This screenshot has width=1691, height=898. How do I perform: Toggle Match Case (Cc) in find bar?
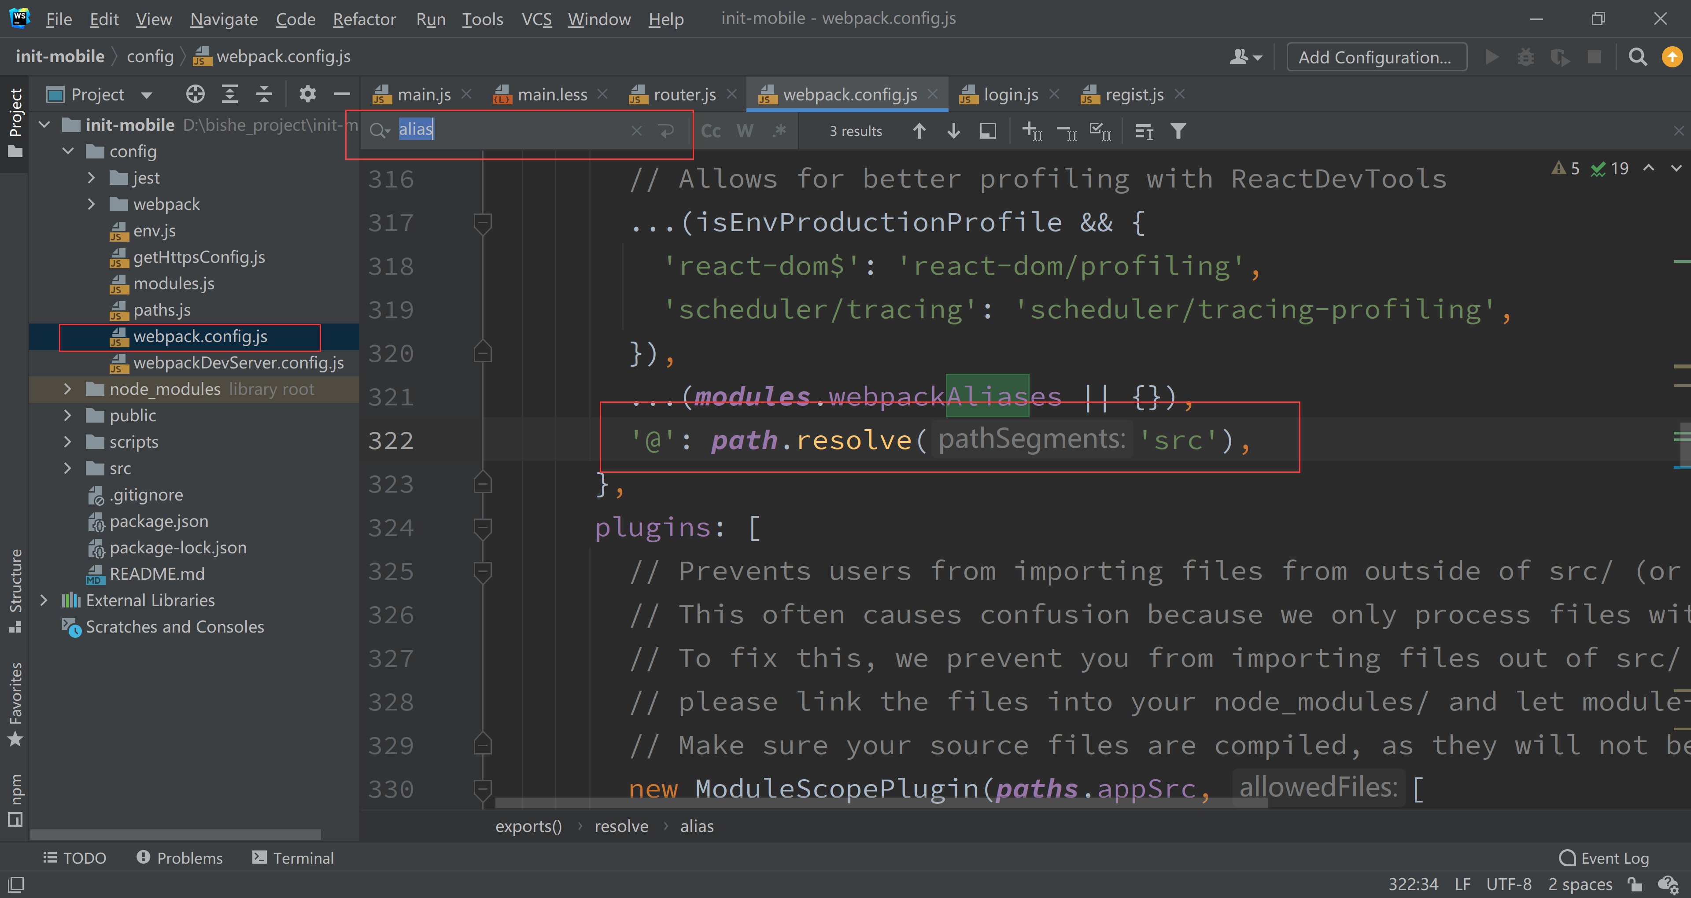(x=710, y=131)
